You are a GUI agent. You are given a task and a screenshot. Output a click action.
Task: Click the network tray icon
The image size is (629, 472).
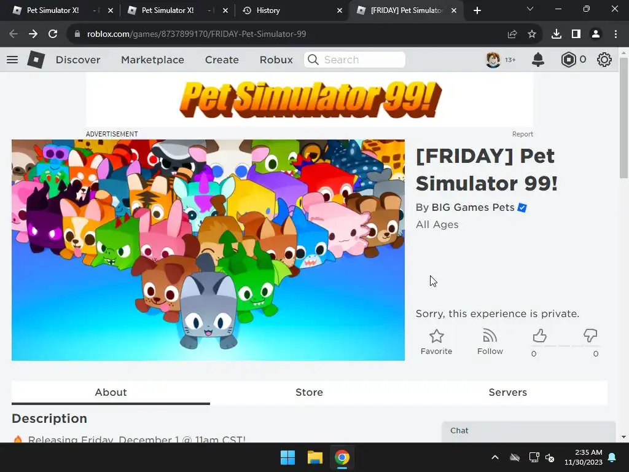(534, 457)
